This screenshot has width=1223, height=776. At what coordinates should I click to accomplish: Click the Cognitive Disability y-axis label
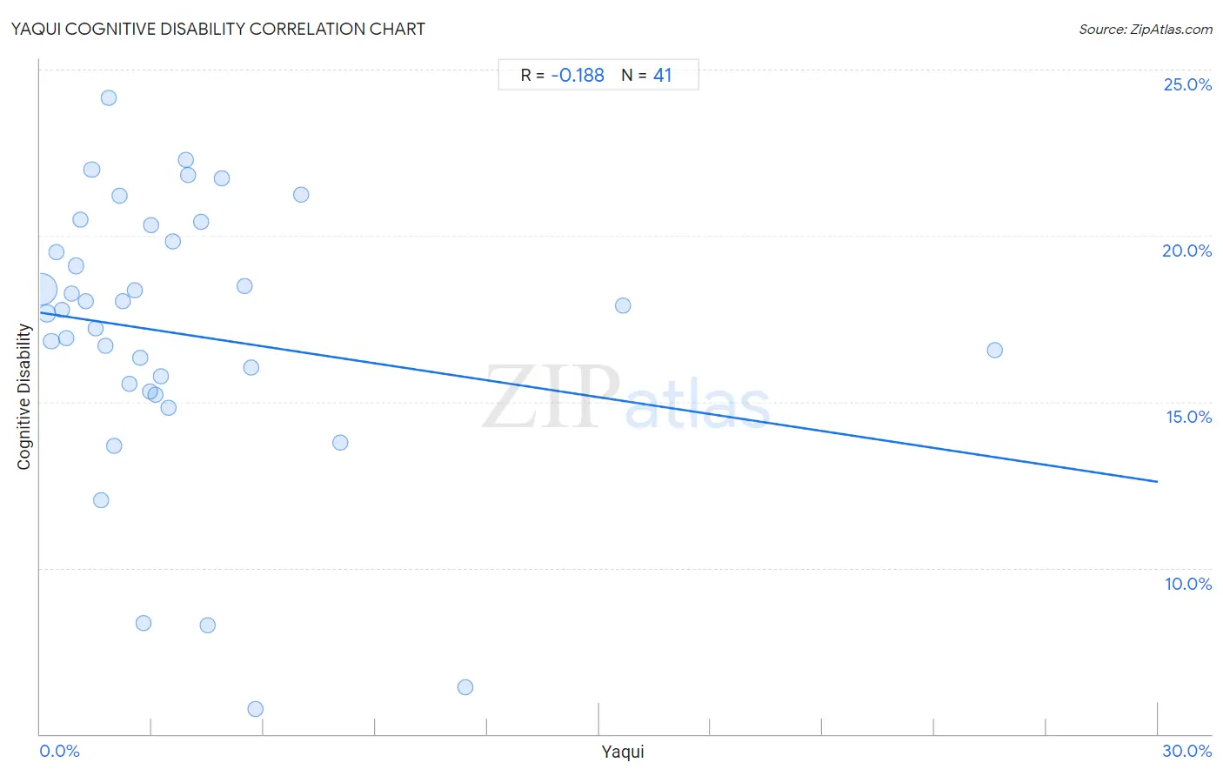pos(24,397)
